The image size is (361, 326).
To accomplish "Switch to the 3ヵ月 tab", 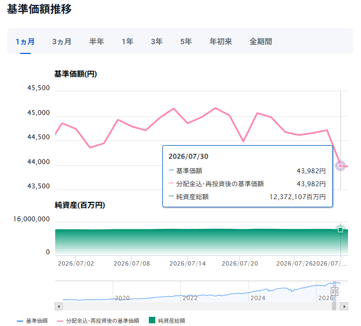I will pyautogui.click(x=62, y=42).
